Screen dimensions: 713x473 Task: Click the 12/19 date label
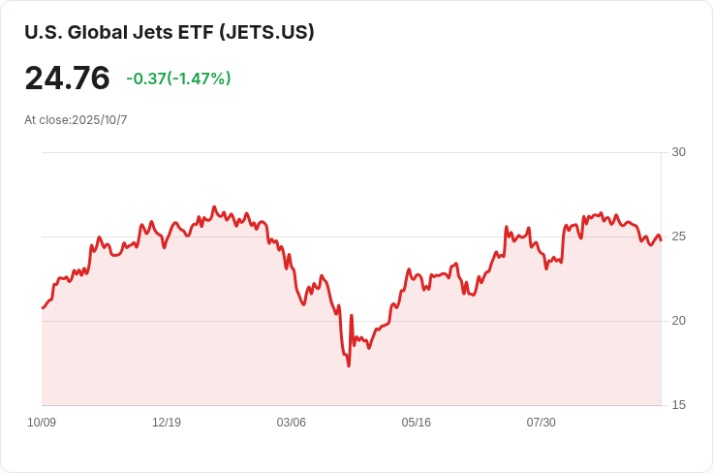tap(167, 423)
